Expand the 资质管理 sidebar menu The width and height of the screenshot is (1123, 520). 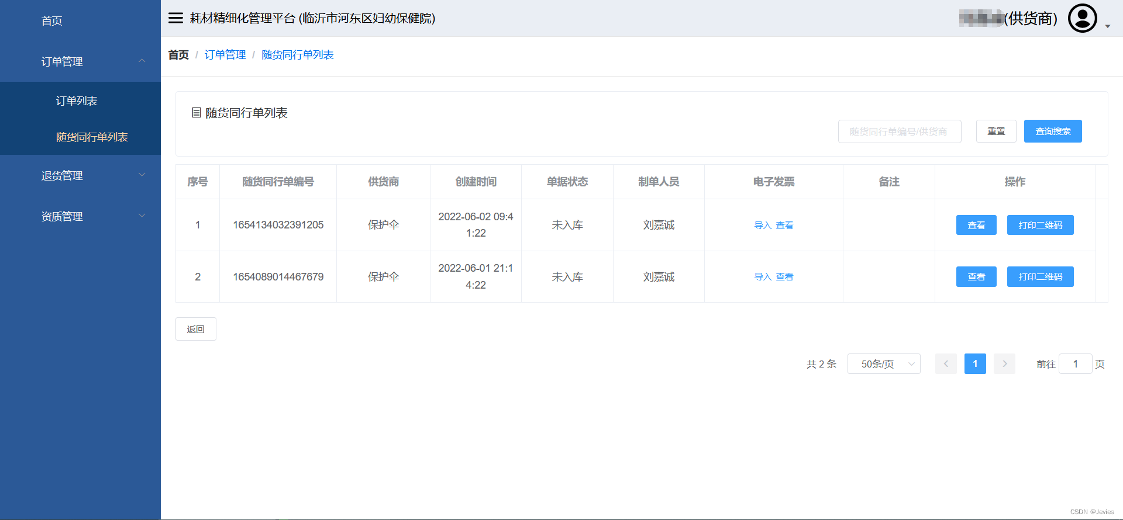(80, 216)
